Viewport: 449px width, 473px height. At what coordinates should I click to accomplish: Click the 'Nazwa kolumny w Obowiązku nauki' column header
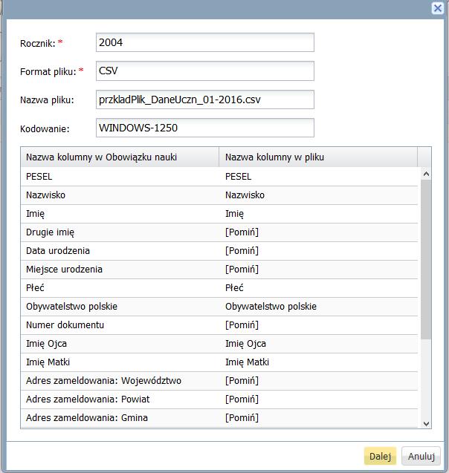click(x=120, y=157)
